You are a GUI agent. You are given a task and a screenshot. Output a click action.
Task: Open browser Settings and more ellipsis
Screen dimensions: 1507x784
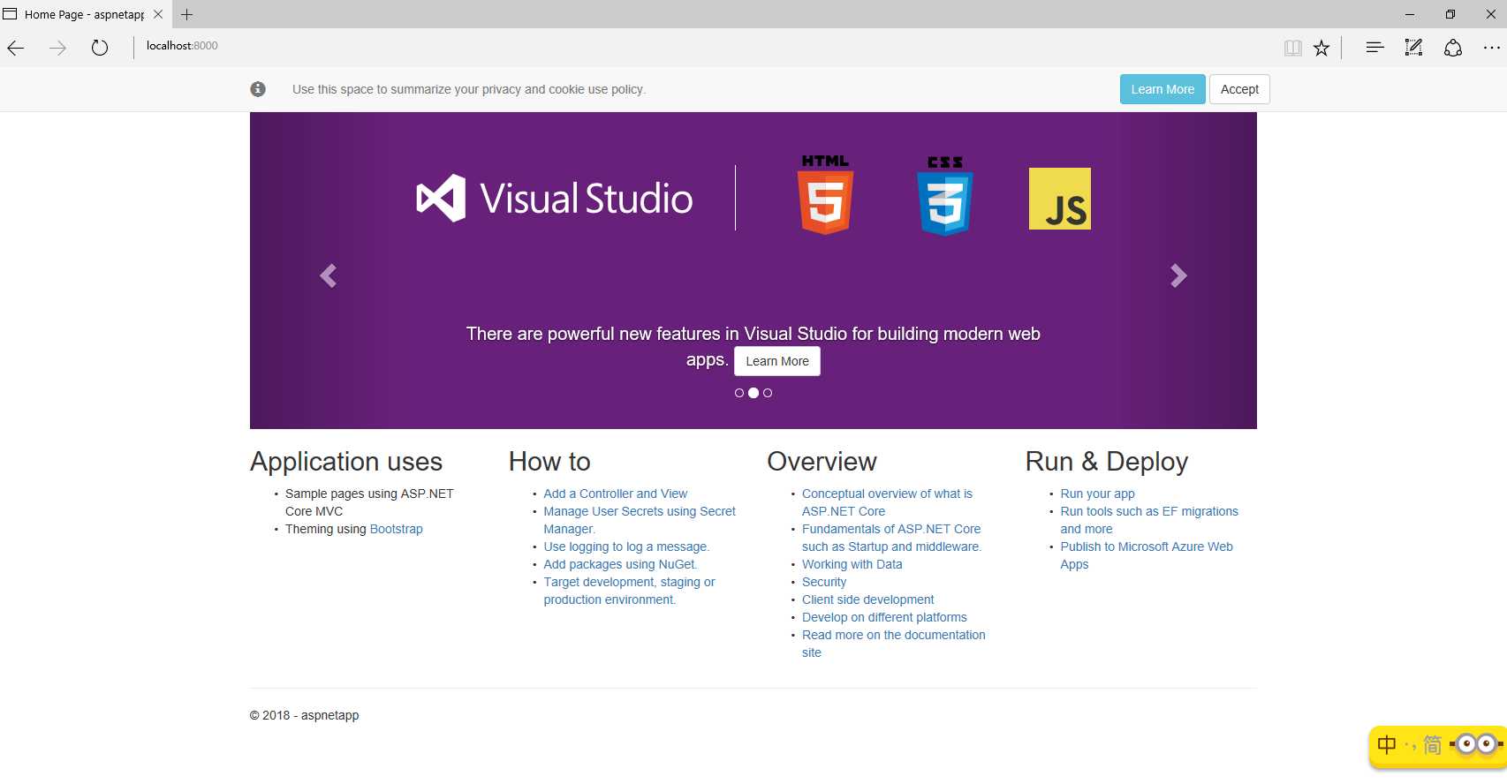click(1492, 48)
